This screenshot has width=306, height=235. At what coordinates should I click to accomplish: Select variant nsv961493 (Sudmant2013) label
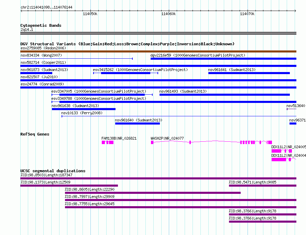tap(183, 91)
